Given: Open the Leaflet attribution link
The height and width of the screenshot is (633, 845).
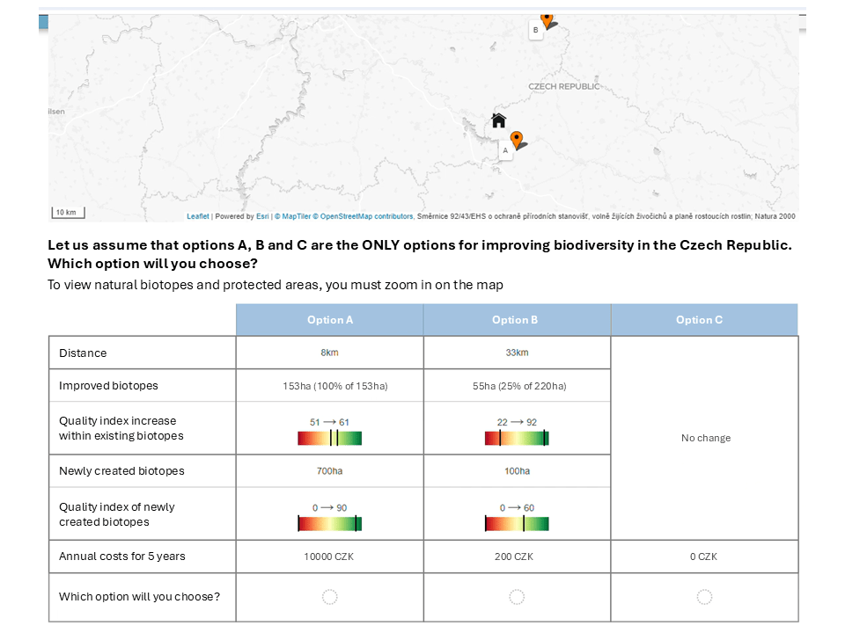Looking at the screenshot, I should click(x=198, y=216).
